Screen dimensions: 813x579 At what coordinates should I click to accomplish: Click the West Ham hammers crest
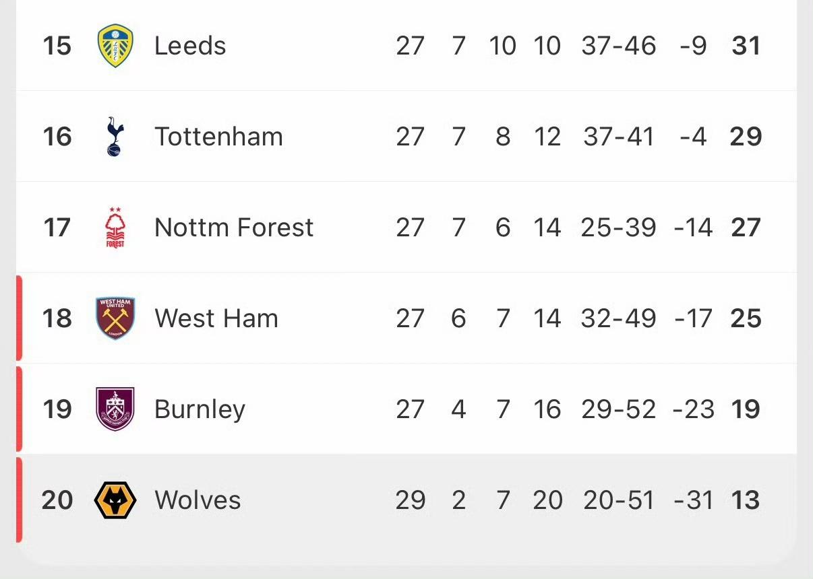tap(115, 318)
